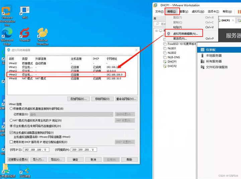Screen dimensions: 241x179
Task: Click 重命名网络(W)... button
Action: (x=126, y=99)
